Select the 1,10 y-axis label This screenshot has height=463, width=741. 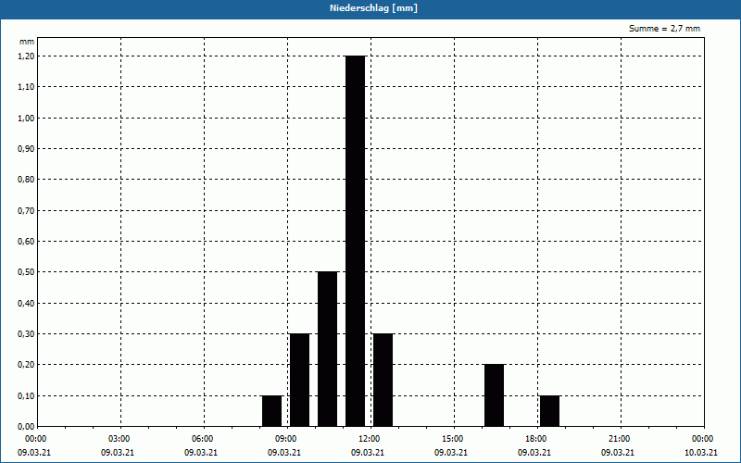coord(26,87)
